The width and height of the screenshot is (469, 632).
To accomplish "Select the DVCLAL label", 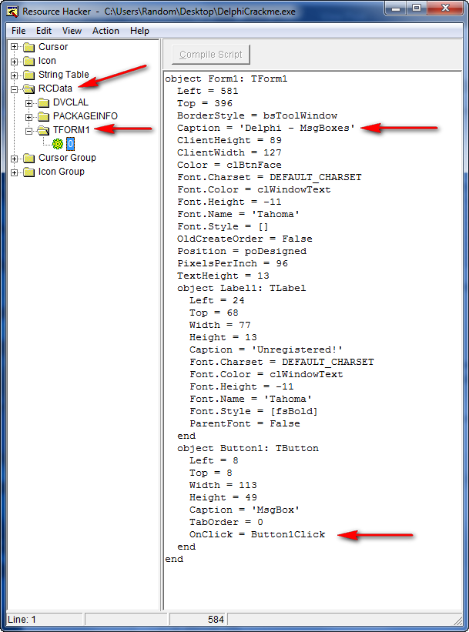I will [71, 102].
